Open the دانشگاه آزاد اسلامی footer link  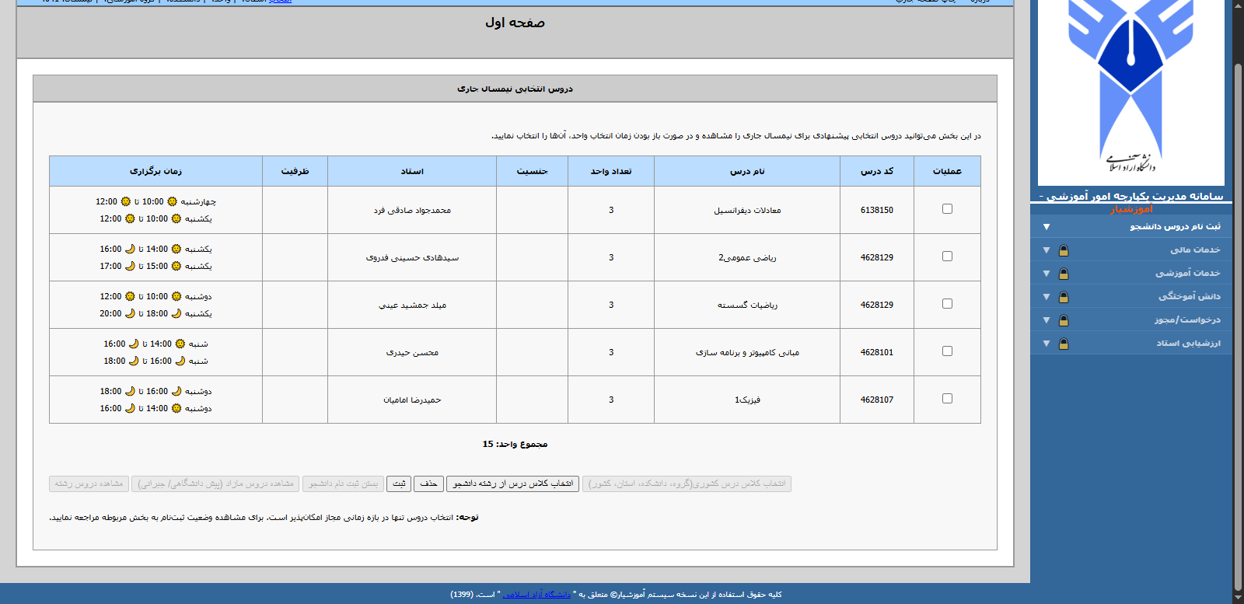pos(536,595)
